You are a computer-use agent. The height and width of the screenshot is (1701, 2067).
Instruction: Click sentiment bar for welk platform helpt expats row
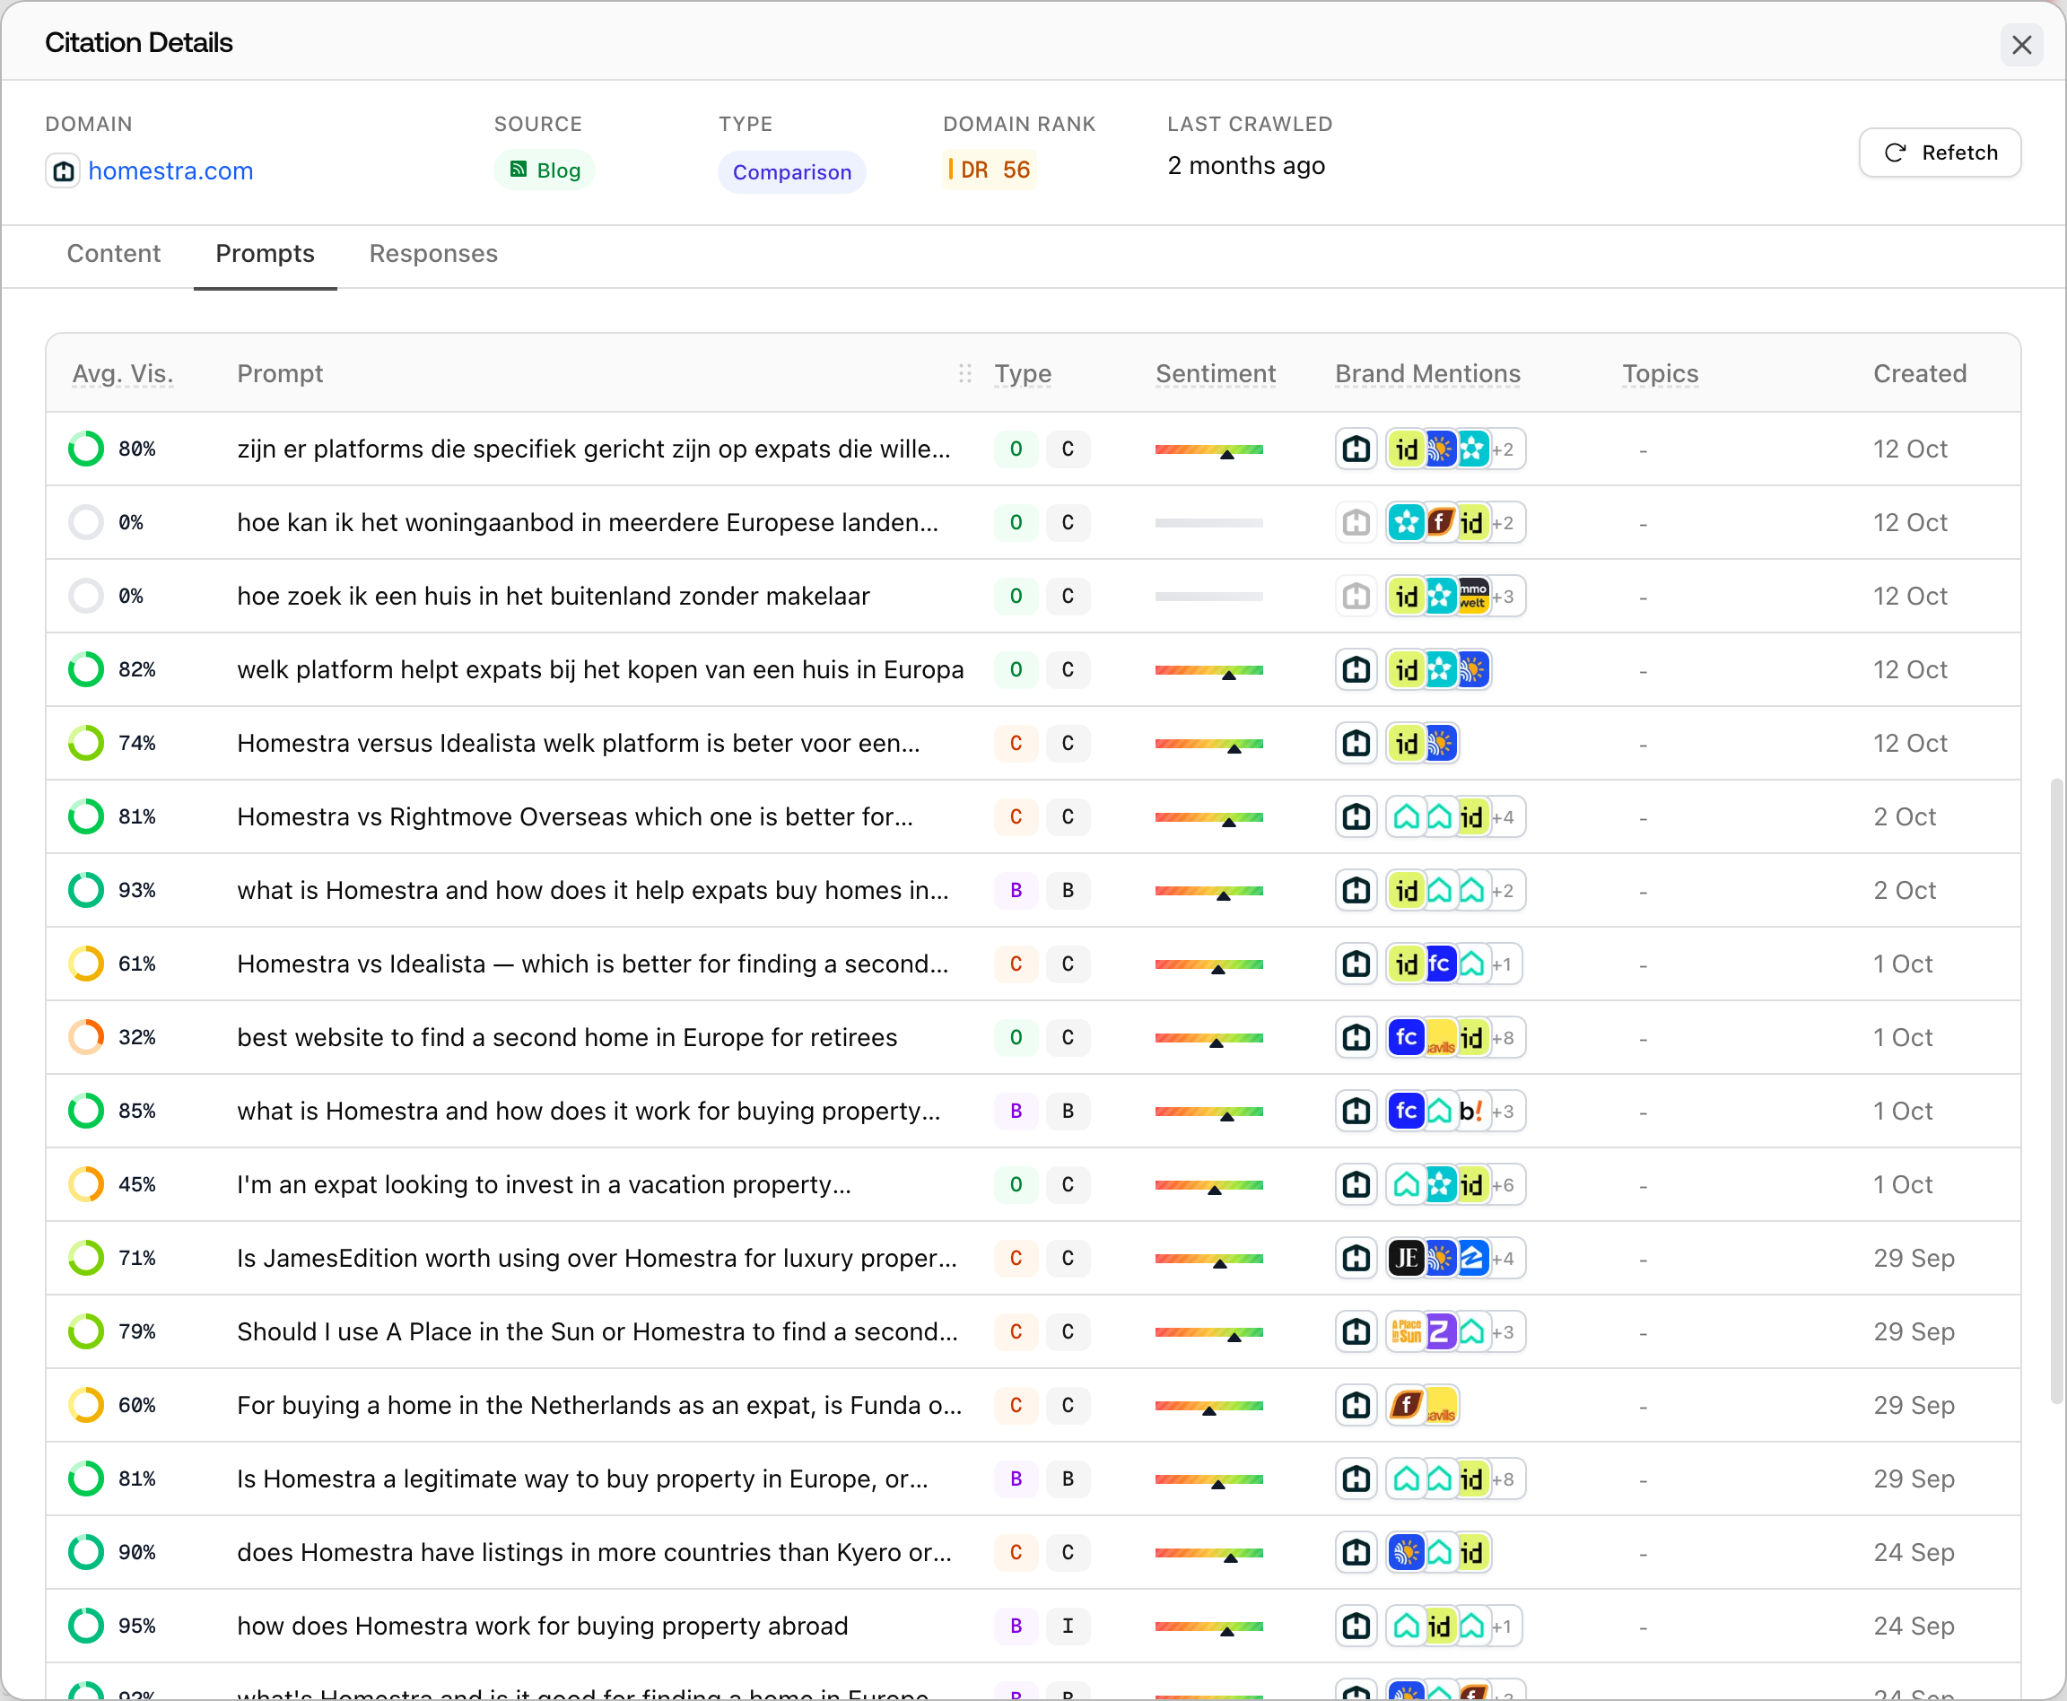click(1208, 671)
